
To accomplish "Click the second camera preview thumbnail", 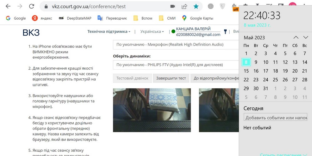I will point(219,110).
